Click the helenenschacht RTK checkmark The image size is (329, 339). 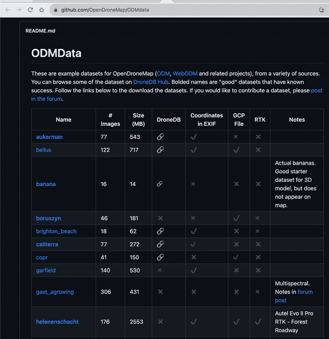point(258,322)
